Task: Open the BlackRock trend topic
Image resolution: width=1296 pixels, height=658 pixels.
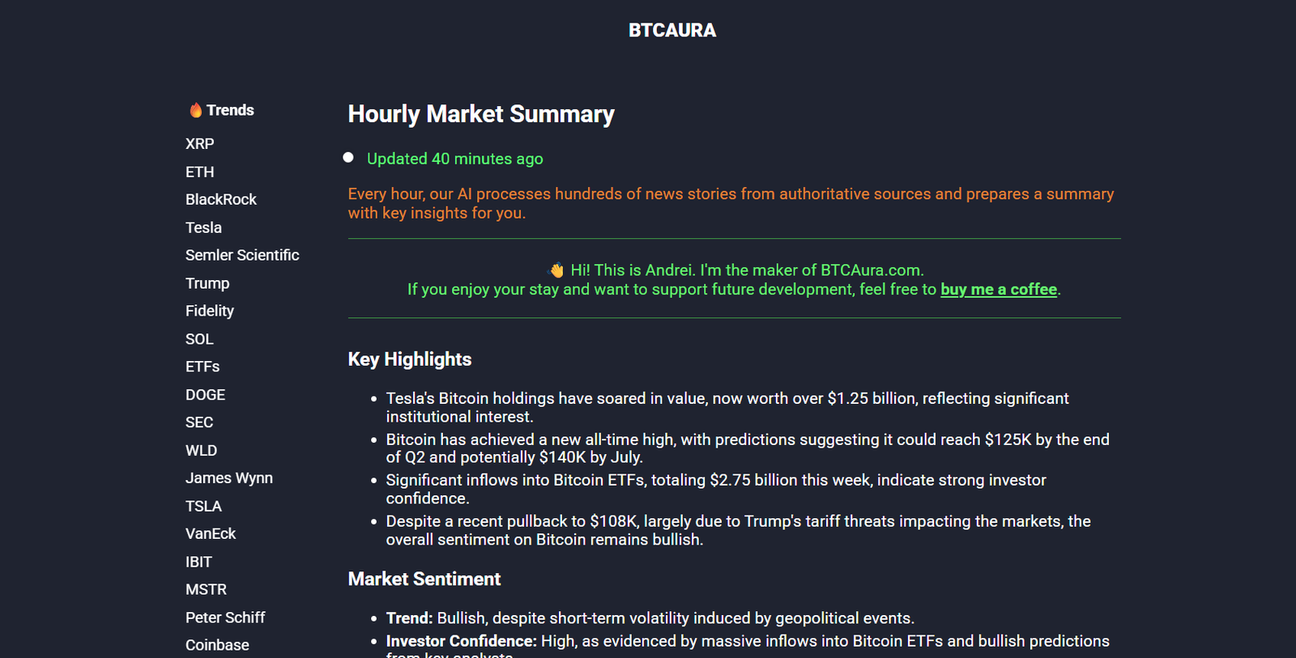Action: [x=220, y=200]
